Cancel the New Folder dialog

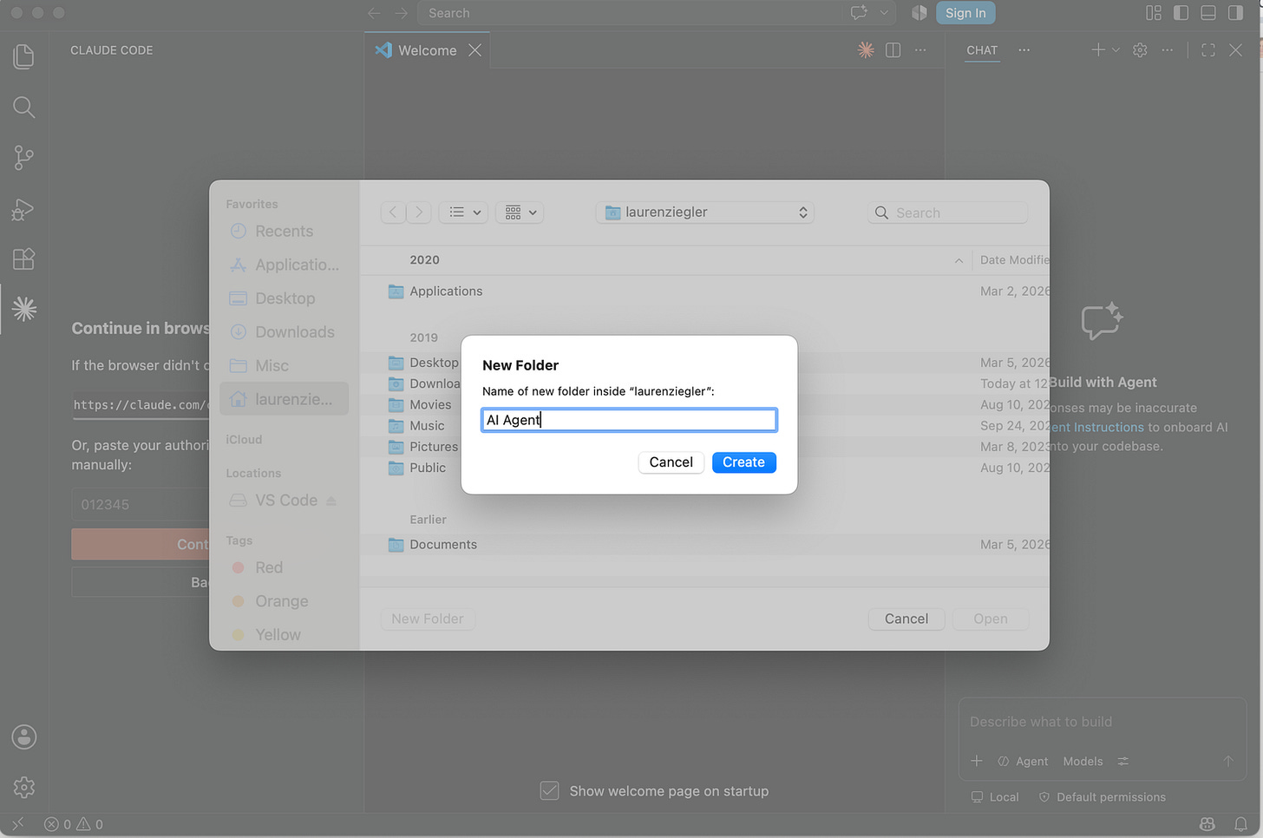tap(671, 462)
